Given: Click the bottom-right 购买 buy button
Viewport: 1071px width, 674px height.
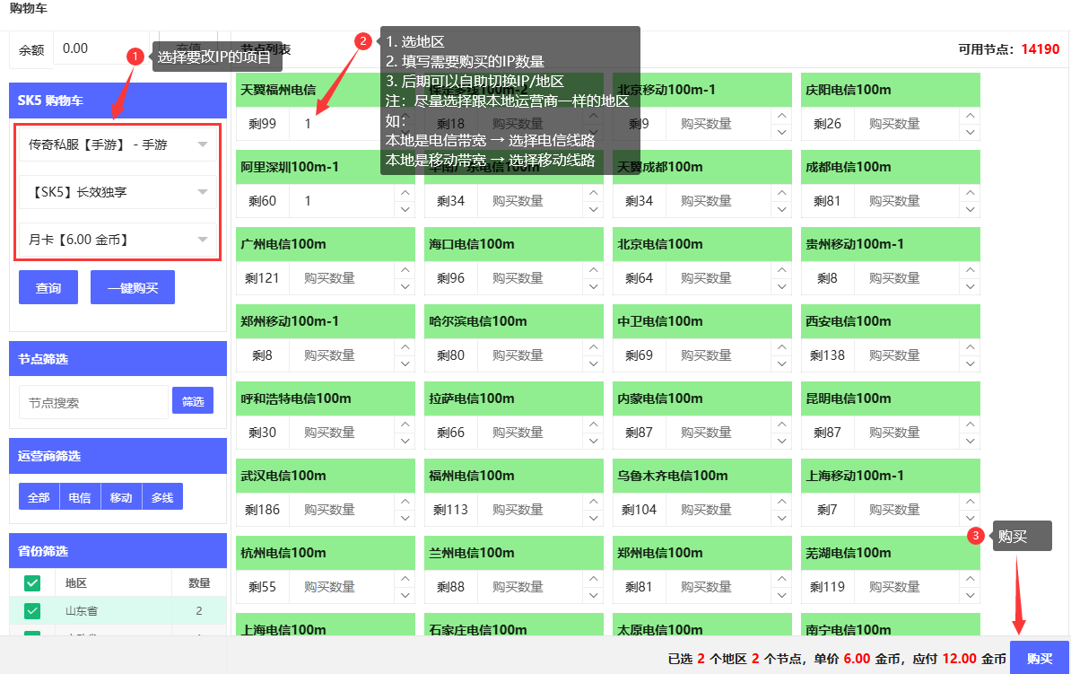Looking at the screenshot, I should [x=1041, y=658].
